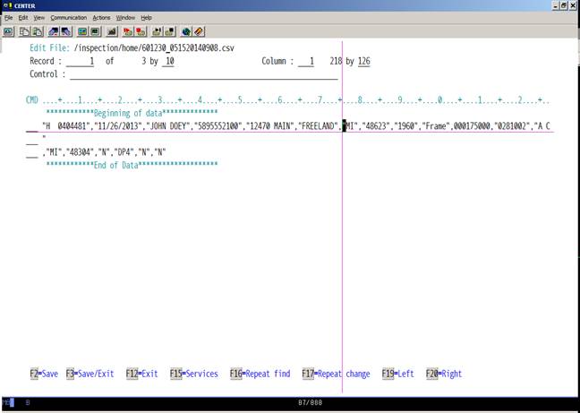Screen dimensions: 580x413
Task: Click the Copy toolbar icon
Action: point(24,32)
